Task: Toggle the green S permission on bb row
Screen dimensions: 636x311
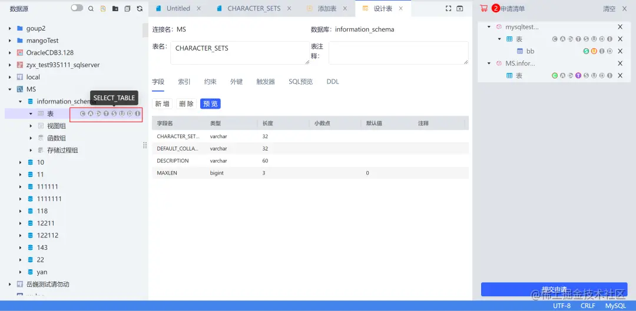Action: click(586, 51)
